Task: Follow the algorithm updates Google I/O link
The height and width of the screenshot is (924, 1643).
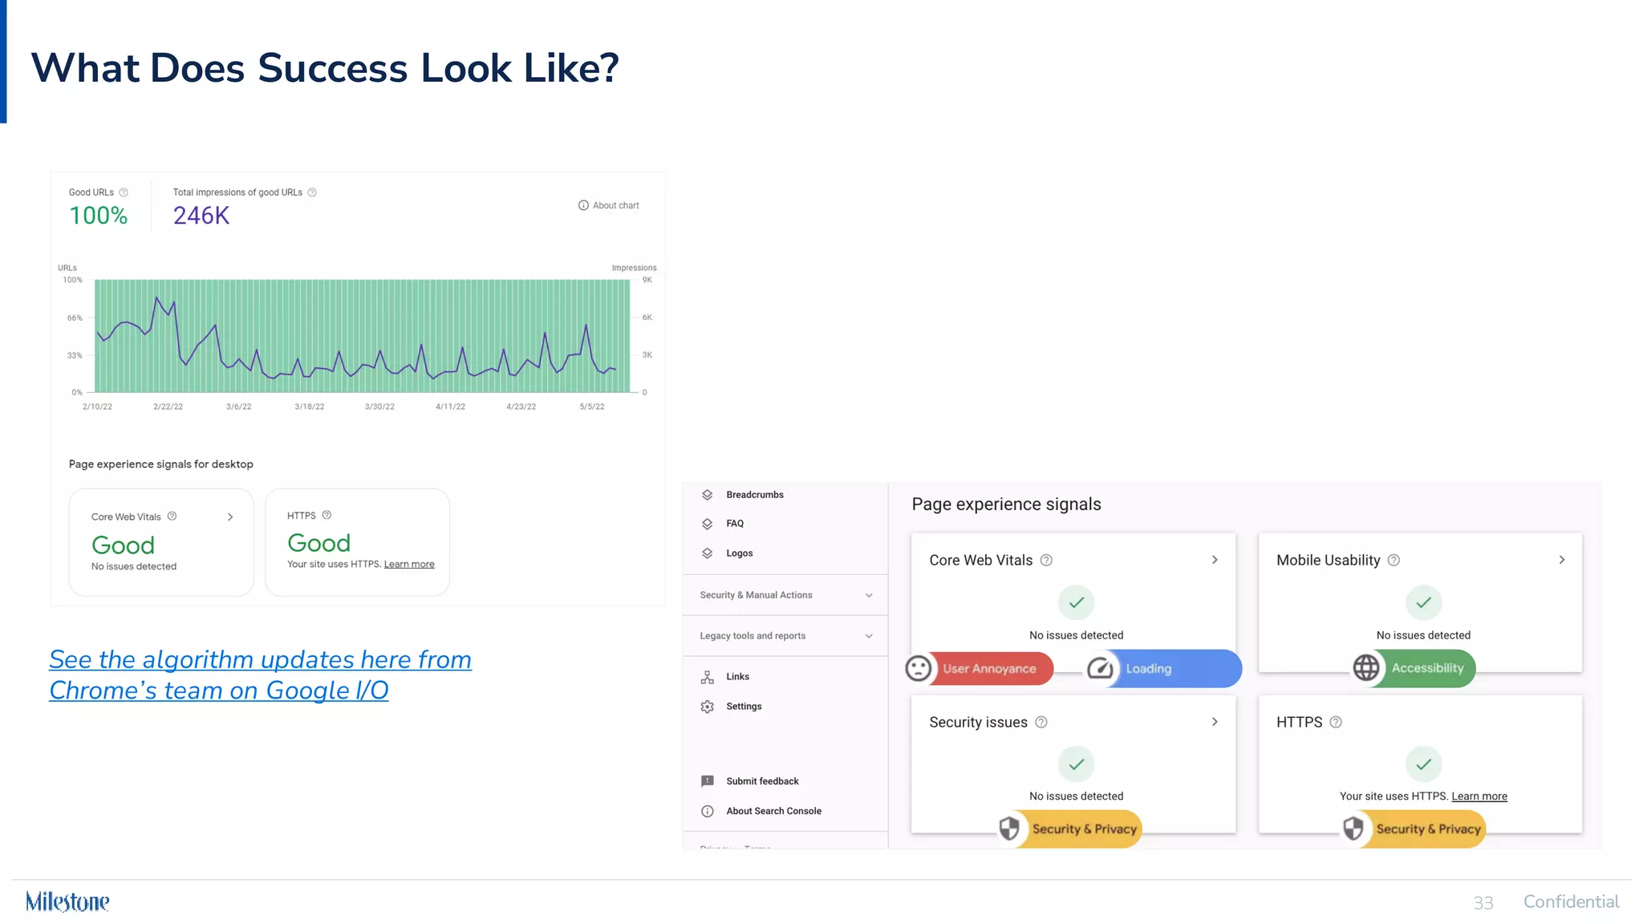Action: click(260, 675)
